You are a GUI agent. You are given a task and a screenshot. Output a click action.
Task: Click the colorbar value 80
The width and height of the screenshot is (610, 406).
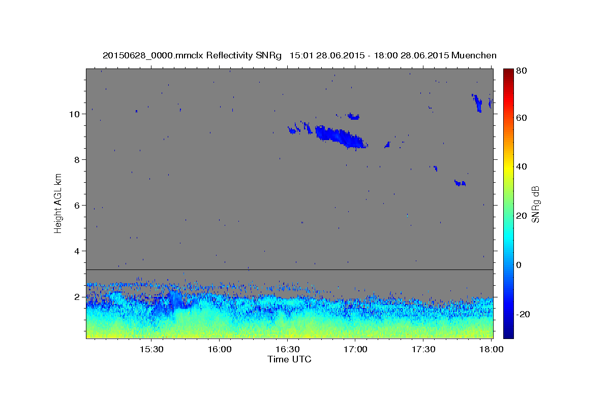(521, 71)
